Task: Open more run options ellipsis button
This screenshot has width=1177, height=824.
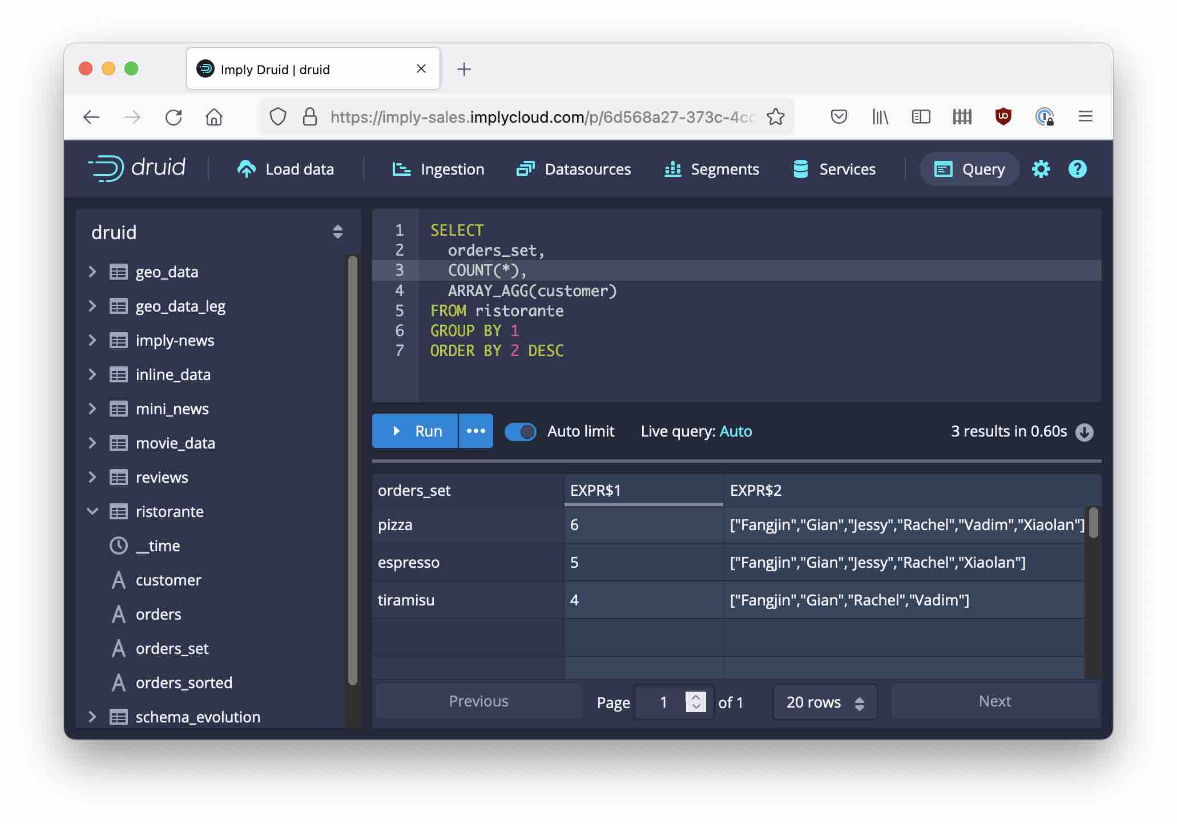Action: (x=475, y=431)
